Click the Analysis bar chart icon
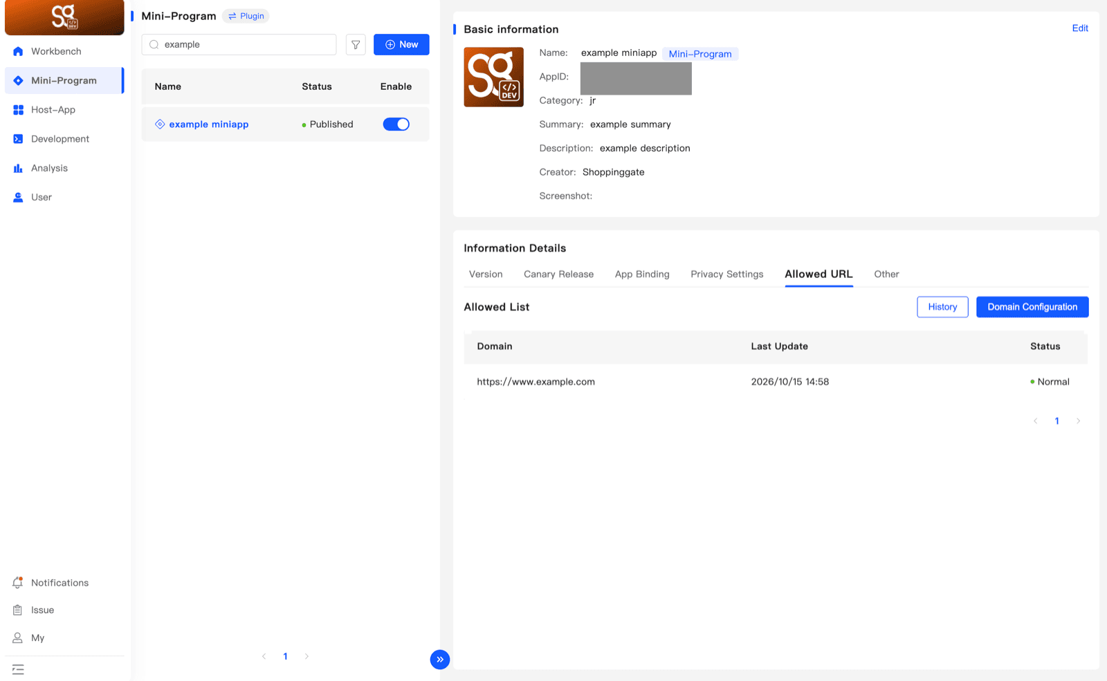The image size is (1107, 681). (18, 168)
